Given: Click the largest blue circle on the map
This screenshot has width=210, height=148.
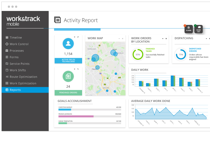Looking at the screenshot, I should [96, 58].
